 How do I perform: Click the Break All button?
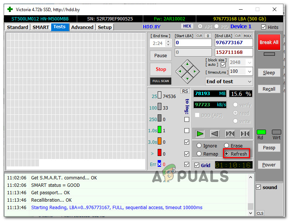click(x=269, y=42)
